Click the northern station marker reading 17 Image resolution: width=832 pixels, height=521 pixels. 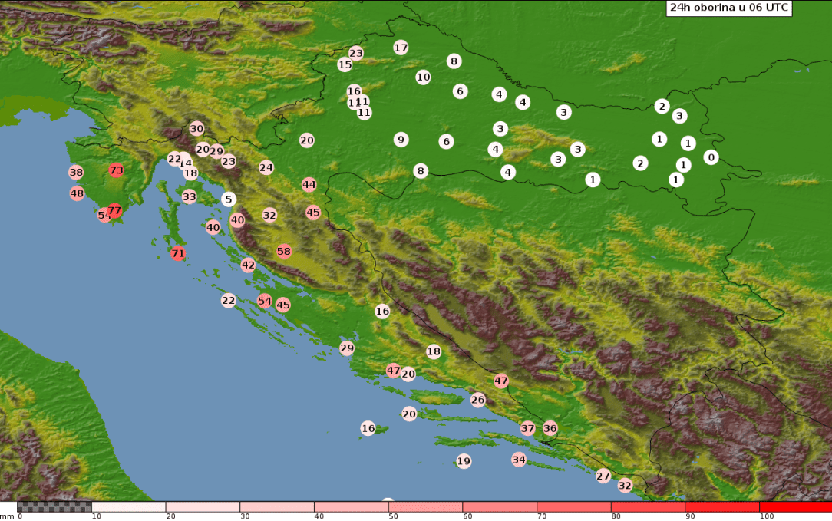(x=401, y=48)
